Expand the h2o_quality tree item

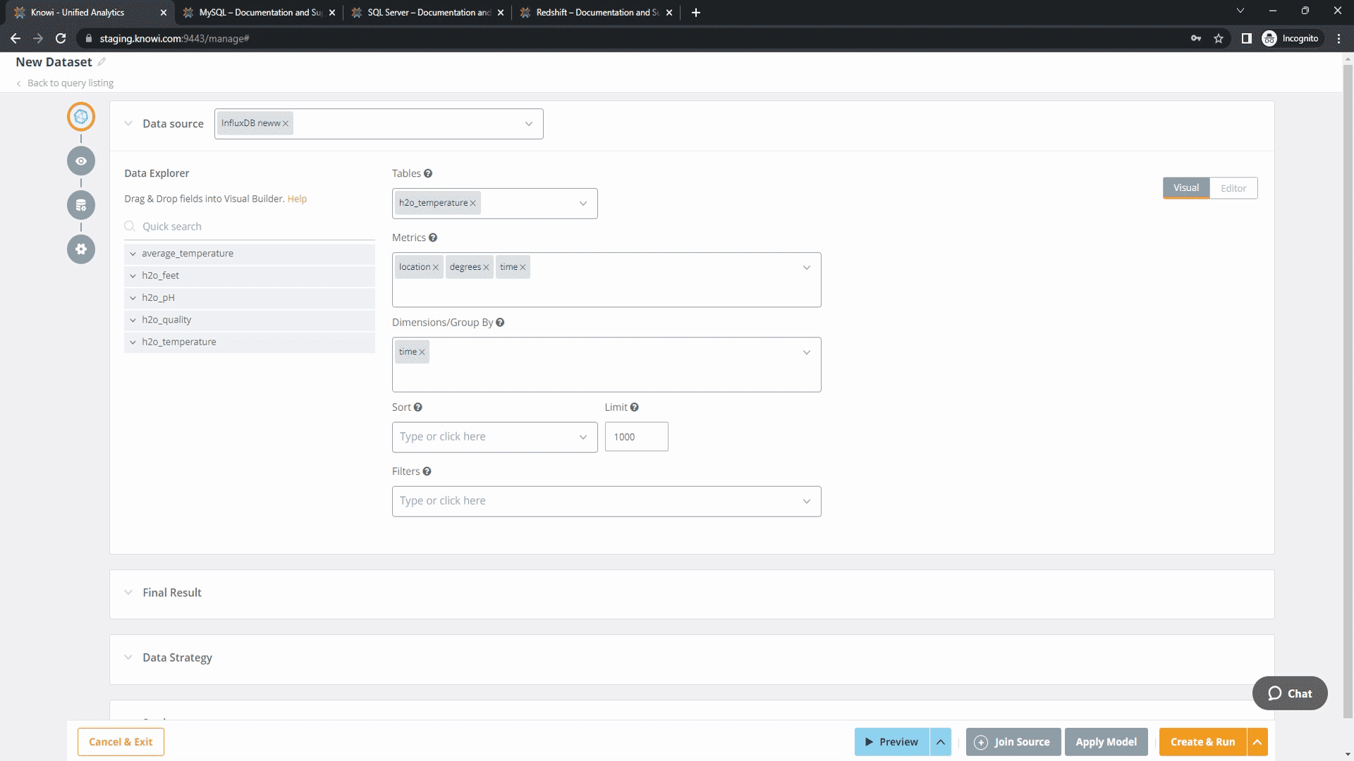coord(133,320)
